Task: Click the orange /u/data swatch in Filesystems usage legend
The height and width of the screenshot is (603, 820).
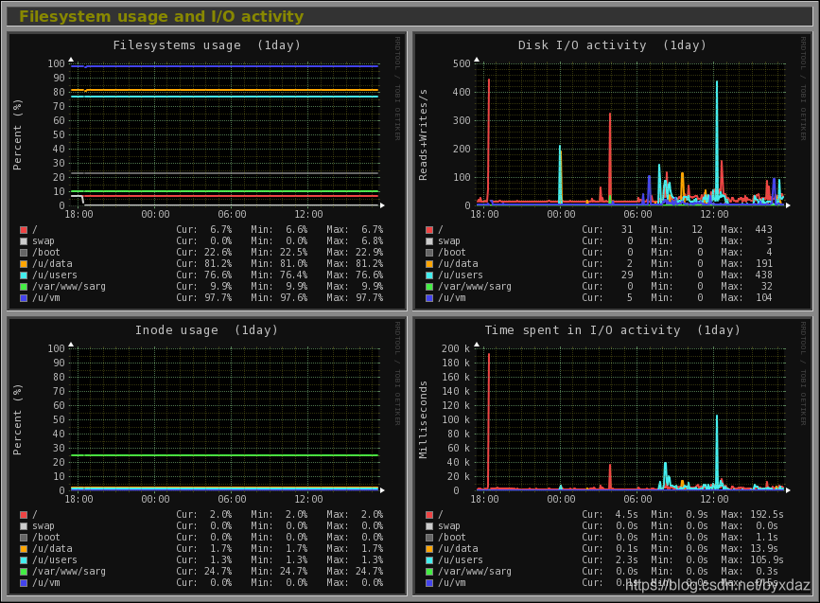Action: pos(24,264)
